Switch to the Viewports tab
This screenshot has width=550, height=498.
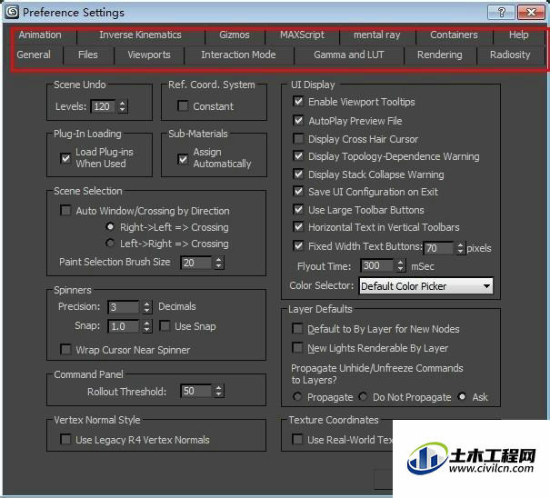coord(149,55)
